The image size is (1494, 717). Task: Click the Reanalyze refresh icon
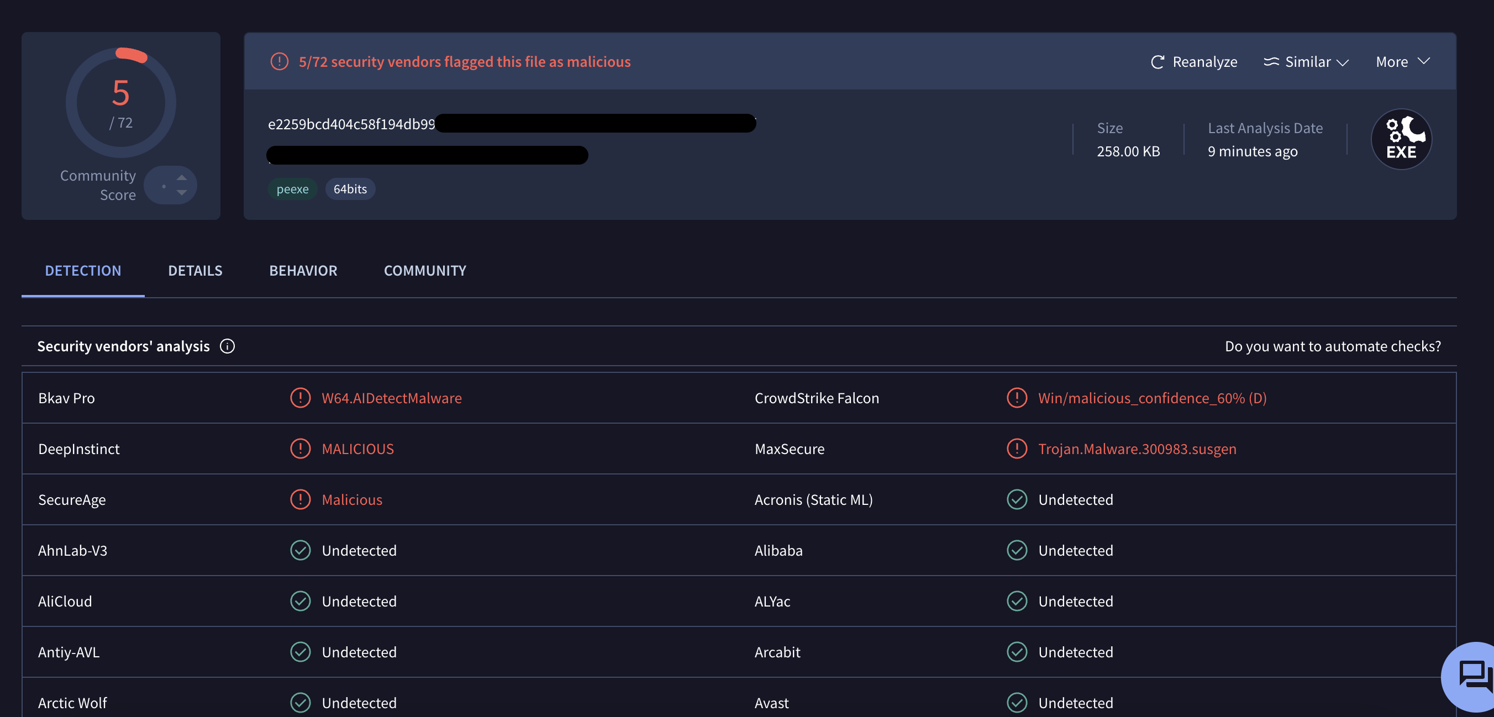1157,62
